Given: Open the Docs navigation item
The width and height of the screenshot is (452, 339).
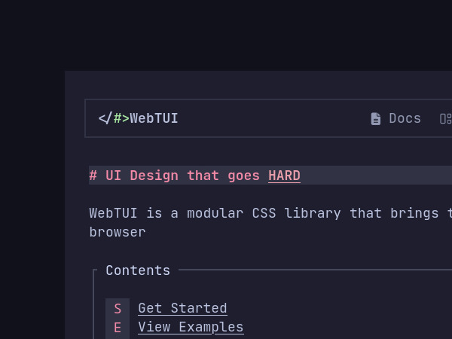Looking at the screenshot, I should pyautogui.click(x=405, y=118).
